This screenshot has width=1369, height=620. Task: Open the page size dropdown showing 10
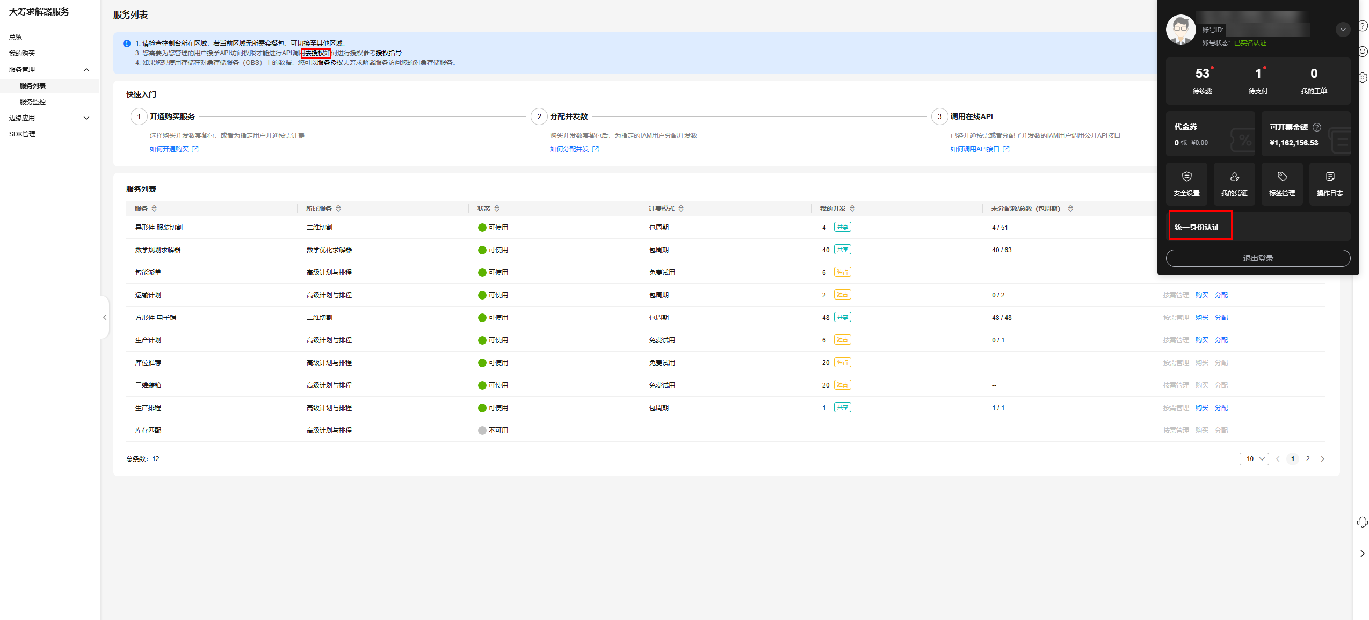tap(1254, 459)
